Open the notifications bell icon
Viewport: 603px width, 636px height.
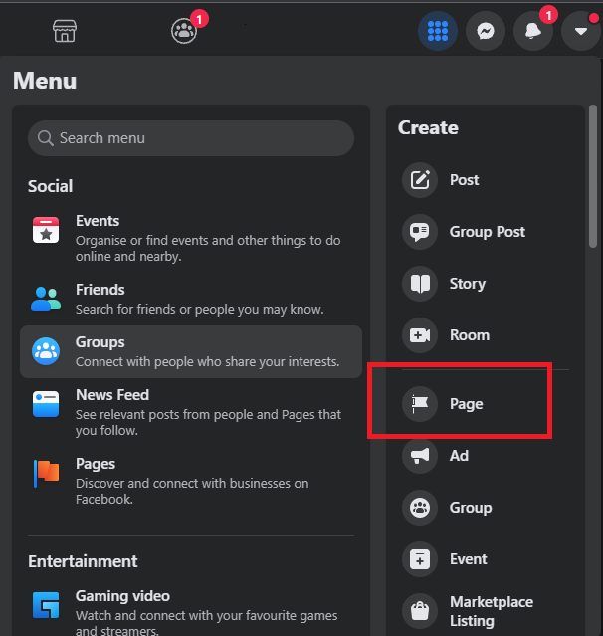click(533, 31)
